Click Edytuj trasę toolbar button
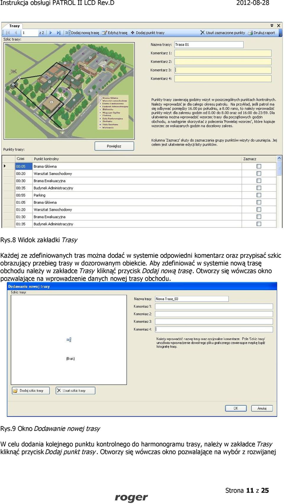This screenshot has height=504, width=284. [x=115, y=33]
